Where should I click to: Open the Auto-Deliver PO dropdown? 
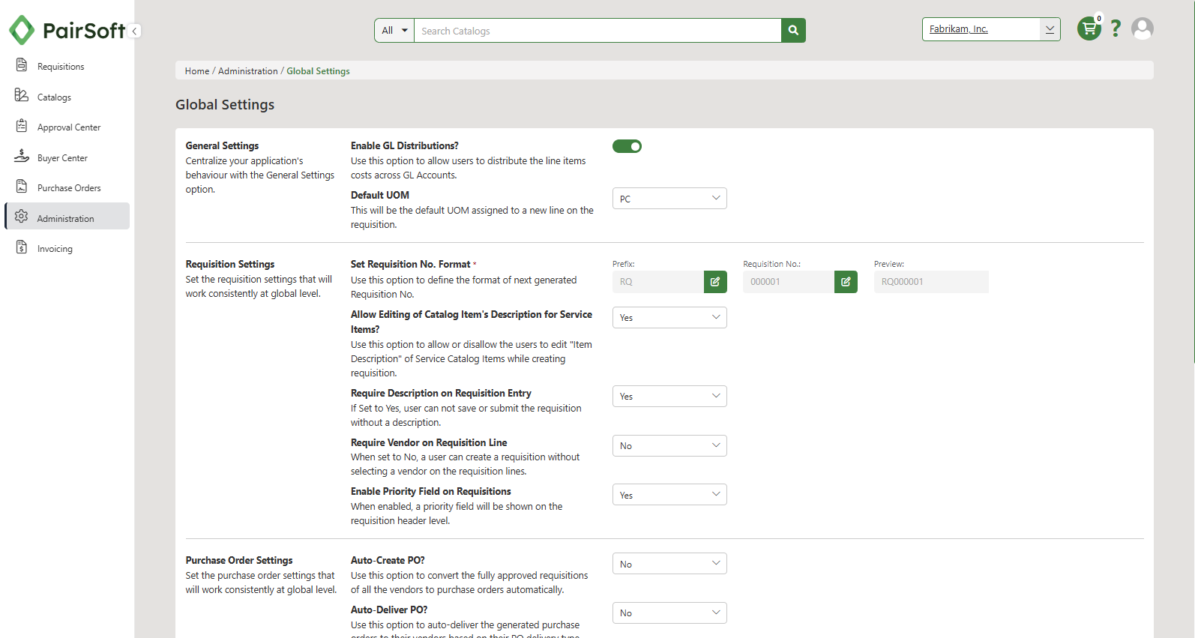pyautogui.click(x=669, y=613)
